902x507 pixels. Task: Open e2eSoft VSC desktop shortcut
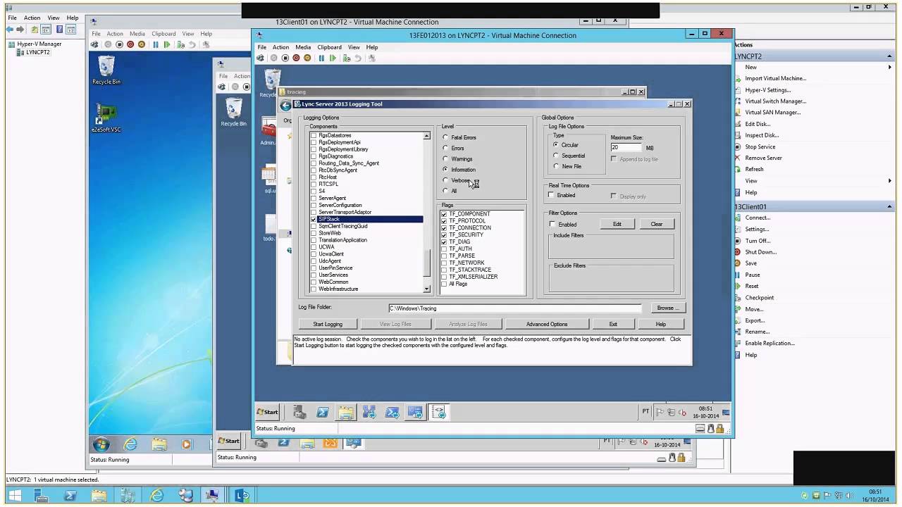pyautogui.click(x=106, y=119)
